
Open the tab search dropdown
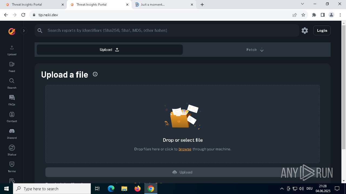click(x=302, y=4)
